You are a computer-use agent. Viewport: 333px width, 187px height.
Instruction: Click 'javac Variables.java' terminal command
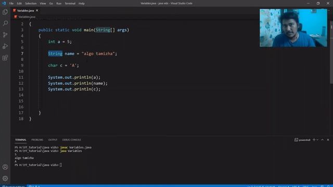[76, 148]
